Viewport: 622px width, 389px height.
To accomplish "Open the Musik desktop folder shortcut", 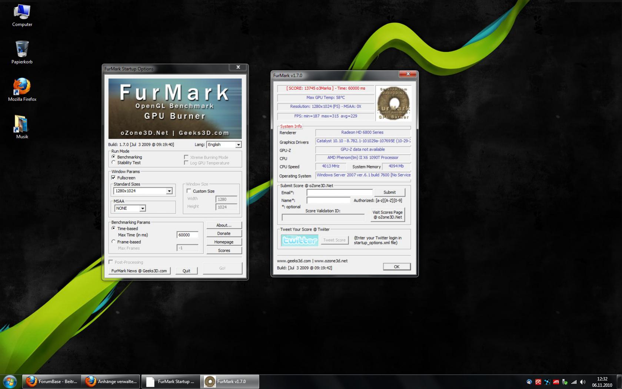I will click(x=22, y=127).
